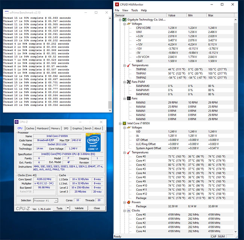Screen dimensions: 244x240
Task: Click the HWMonitor vertical scrollbar down arrow
Action: tap(235, 232)
